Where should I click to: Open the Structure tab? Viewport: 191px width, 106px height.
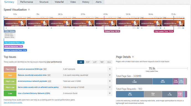(44, 2)
